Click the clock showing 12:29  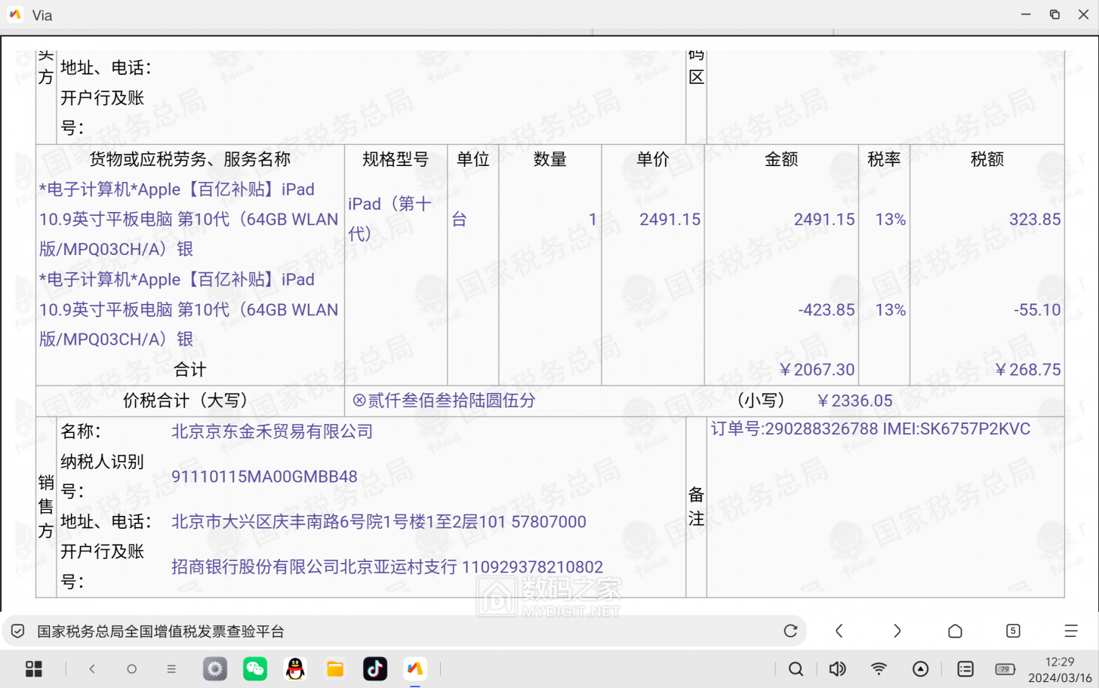(x=1060, y=662)
